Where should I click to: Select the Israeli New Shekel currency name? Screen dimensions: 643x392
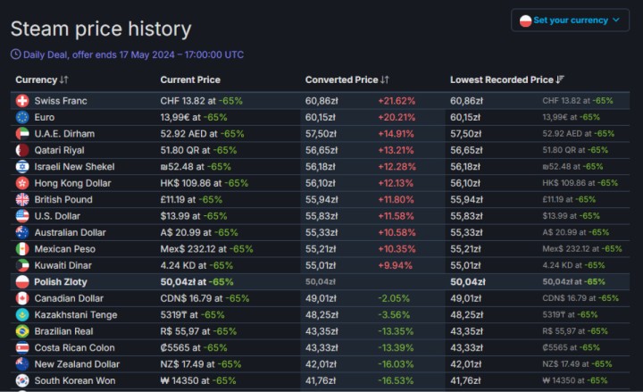[74, 166]
